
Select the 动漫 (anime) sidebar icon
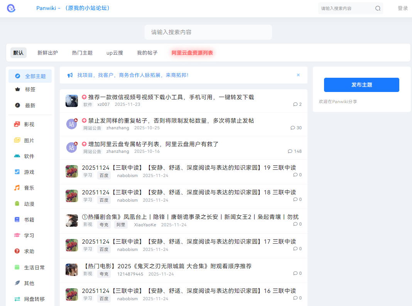click(17, 204)
